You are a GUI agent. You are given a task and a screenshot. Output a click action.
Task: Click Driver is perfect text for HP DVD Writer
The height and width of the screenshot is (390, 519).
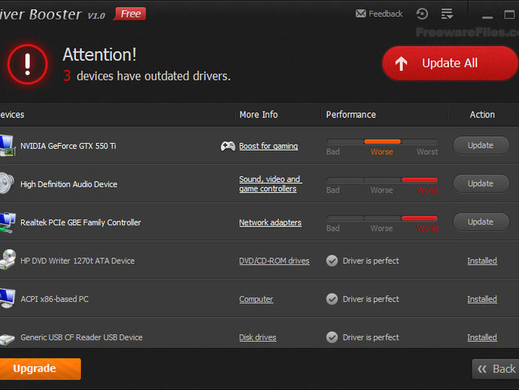(x=371, y=261)
